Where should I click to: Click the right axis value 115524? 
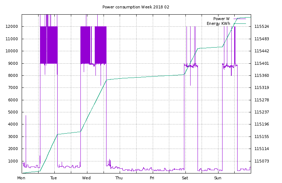pos(262,26)
